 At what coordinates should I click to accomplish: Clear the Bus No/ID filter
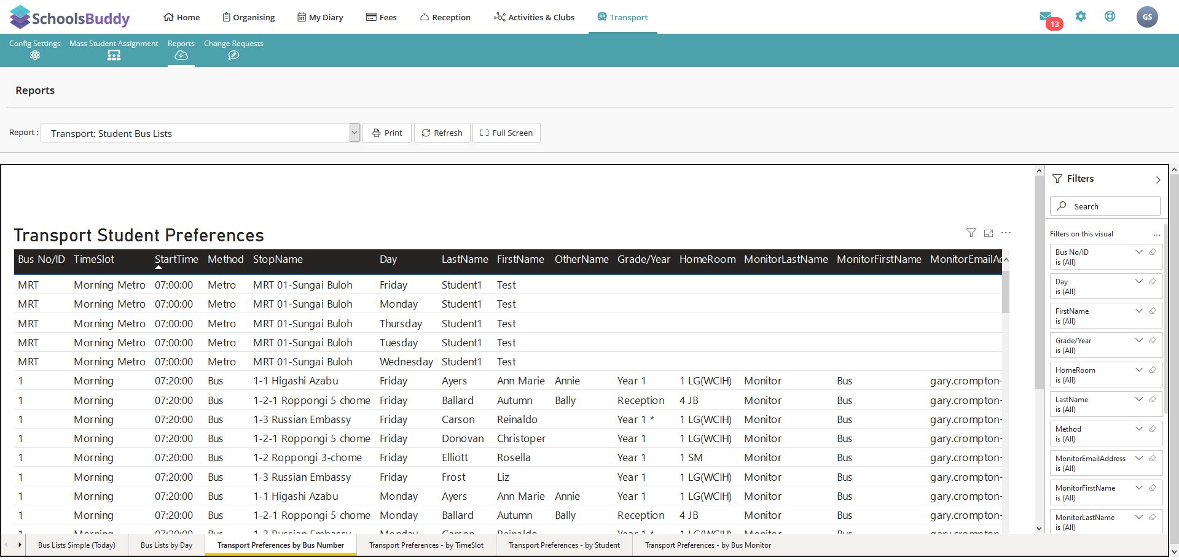(1153, 252)
